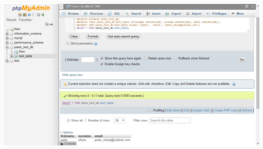Check Retain query box option

pos(145,58)
